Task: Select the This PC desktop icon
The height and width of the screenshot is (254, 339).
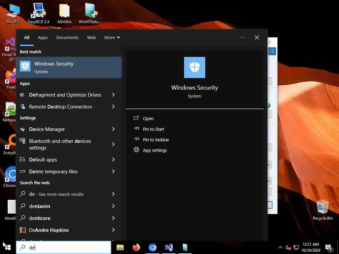Action: (13, 13)
